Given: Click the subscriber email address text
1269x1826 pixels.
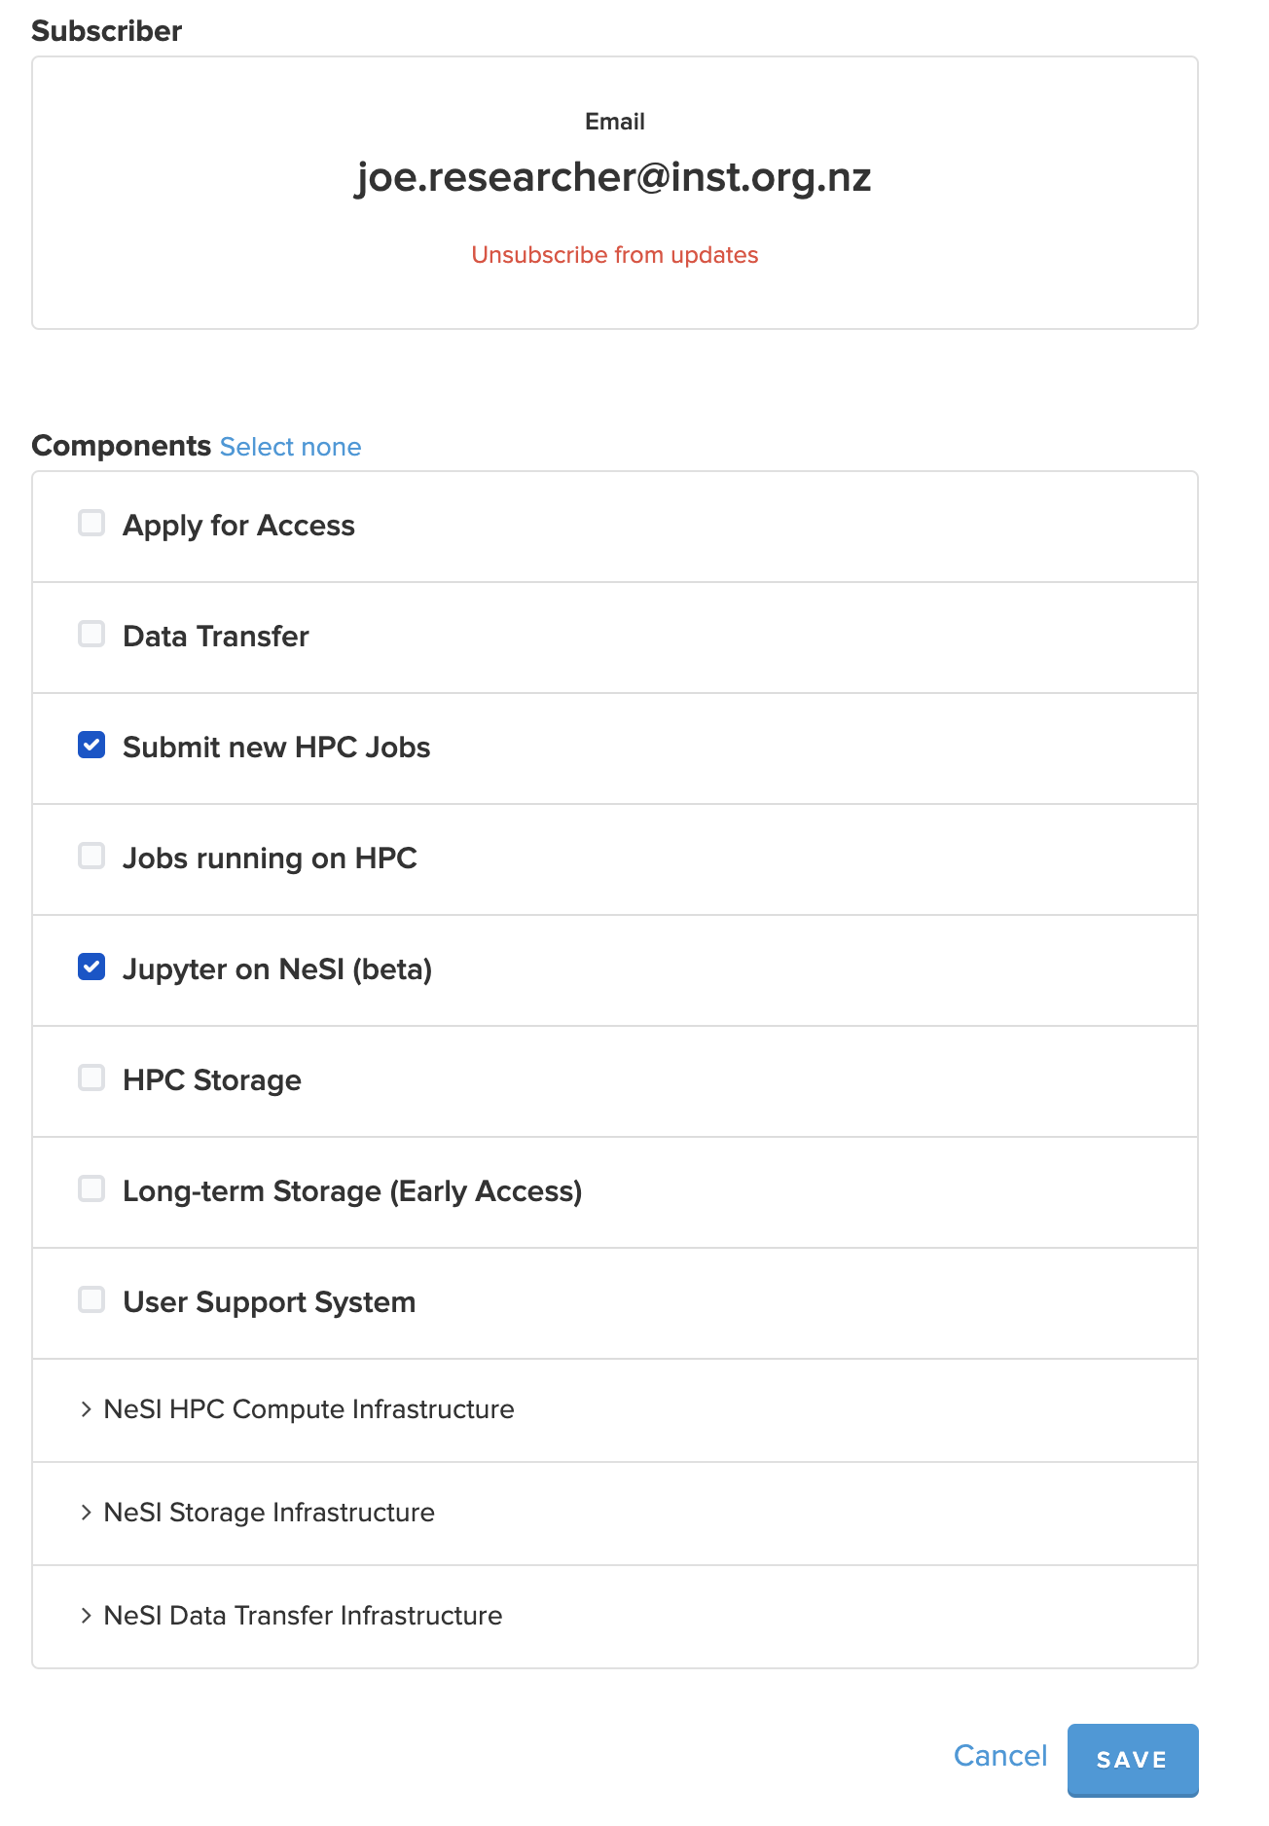Looking at the screenshot, I should coord(613,177).
